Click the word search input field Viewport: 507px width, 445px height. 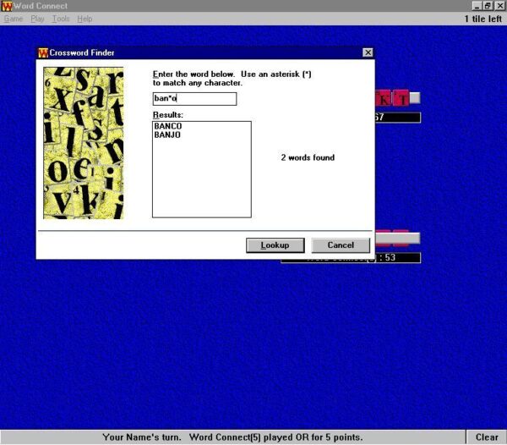(194, 99)
